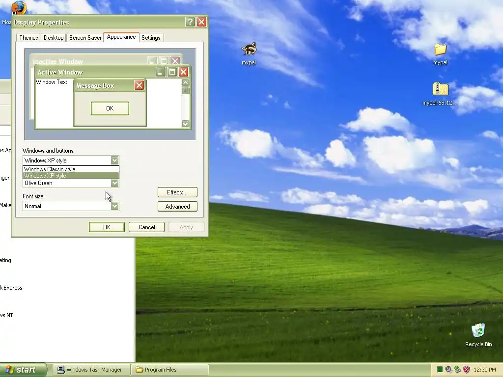Click the volume speaker tray icon
The width and height of the screenshot is (503, 377).
click(448, 370)
